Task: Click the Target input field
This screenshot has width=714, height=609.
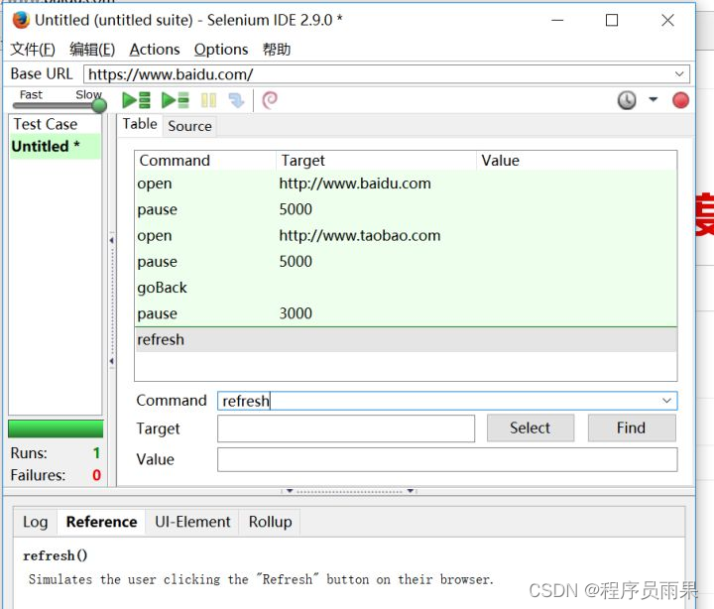Action: coord(346,428)
